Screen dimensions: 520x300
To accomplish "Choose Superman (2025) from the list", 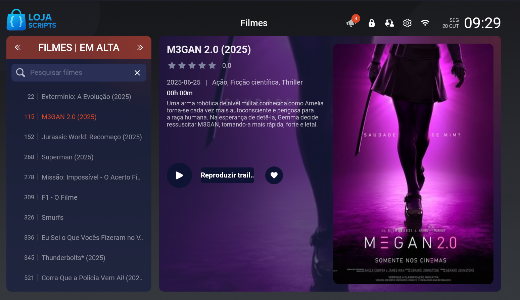I will pos(67,157).
